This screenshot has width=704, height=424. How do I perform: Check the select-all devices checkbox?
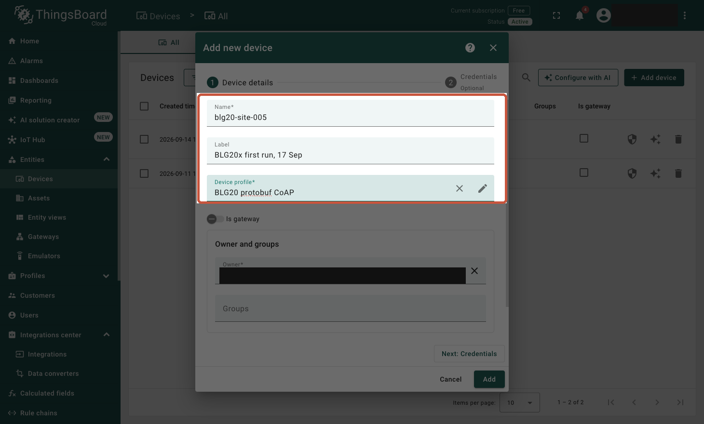tap(144, 106)
